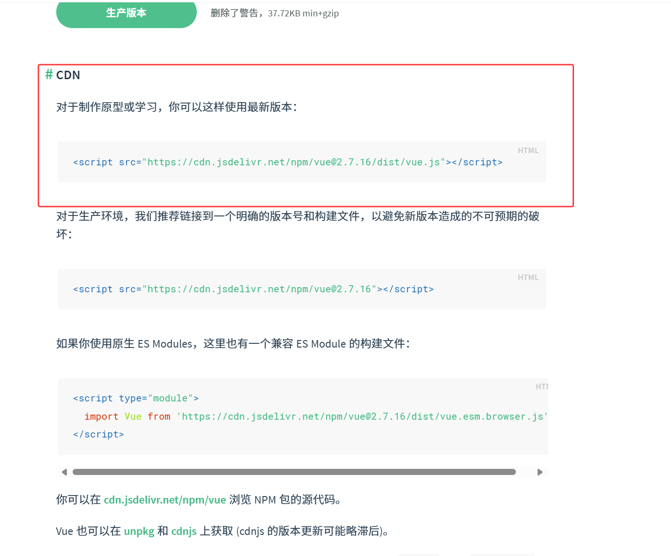This screenshot has height=556, width=671.
Task: Click the right arrow of horizontal scrollbar
Action: 540,472
